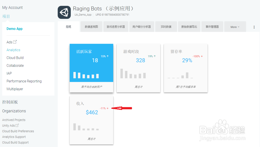260x147 pixels.
Task: Click the 15% increase indicator
Action: [105, 56]
